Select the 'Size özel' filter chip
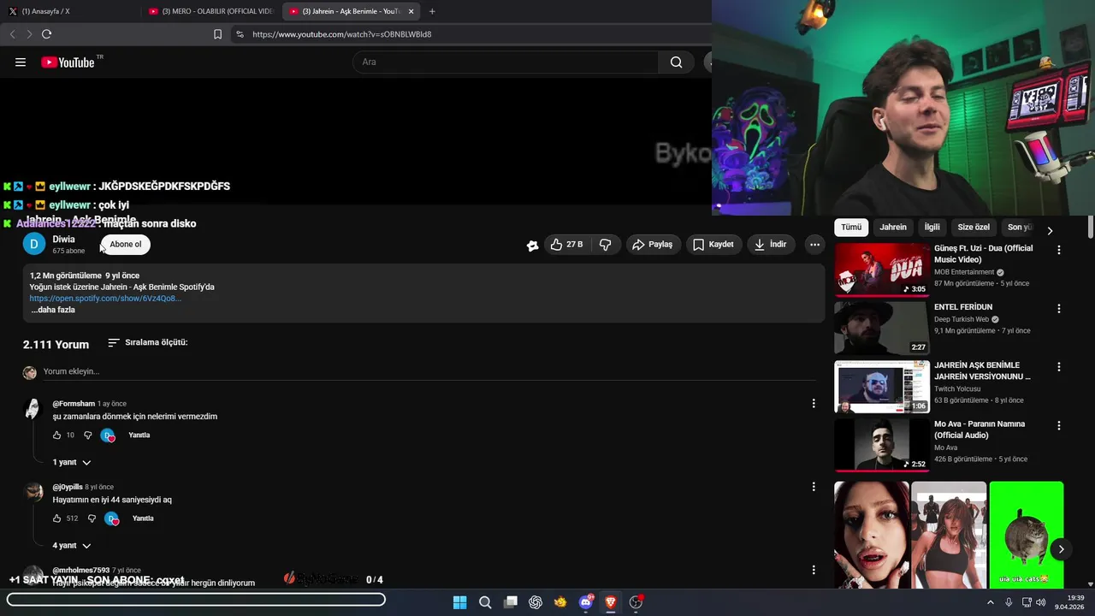 click(x=974, y=228)
